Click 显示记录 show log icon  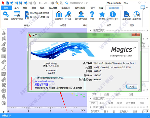pos(126,14)
